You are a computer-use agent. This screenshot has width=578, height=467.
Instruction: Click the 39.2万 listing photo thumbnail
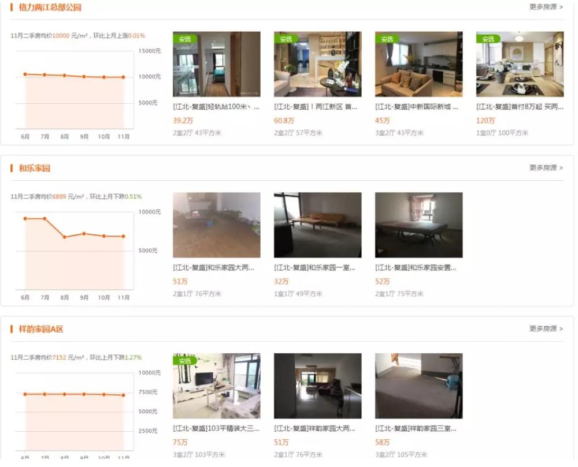tap(216, 64)
